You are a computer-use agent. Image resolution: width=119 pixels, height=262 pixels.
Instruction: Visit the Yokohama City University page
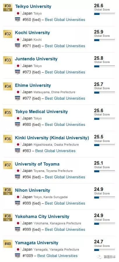pyautogui.click(x=42, y=217)
